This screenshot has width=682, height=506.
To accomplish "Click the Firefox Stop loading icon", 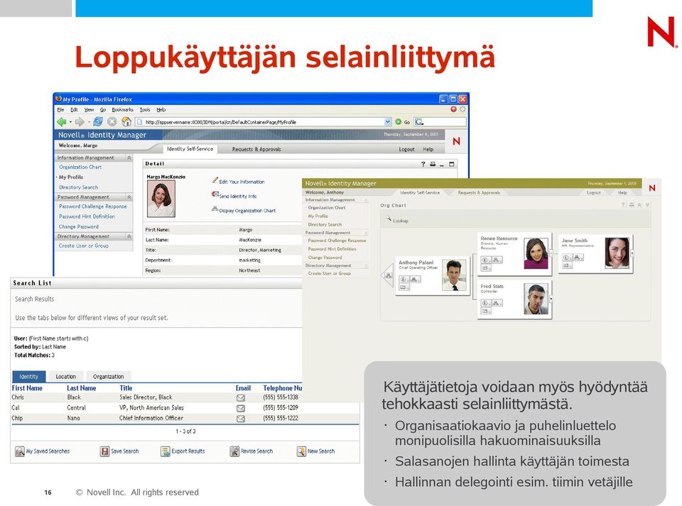I will pyautogui.click(x=112, y=122).
